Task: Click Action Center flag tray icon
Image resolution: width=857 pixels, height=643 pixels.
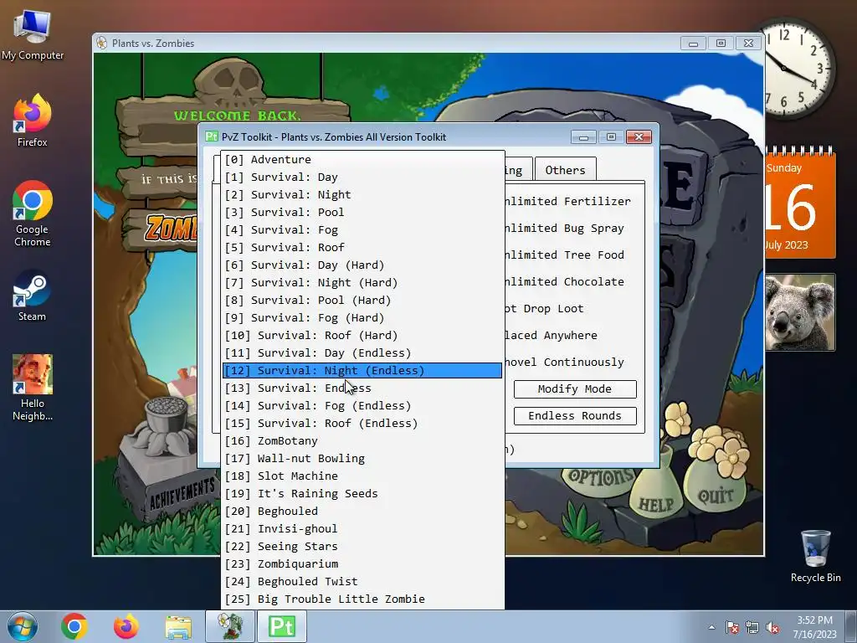Action: pos(732,627)
